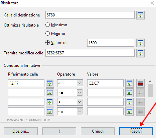Open the Opzioni... dialog

[21, 131]
